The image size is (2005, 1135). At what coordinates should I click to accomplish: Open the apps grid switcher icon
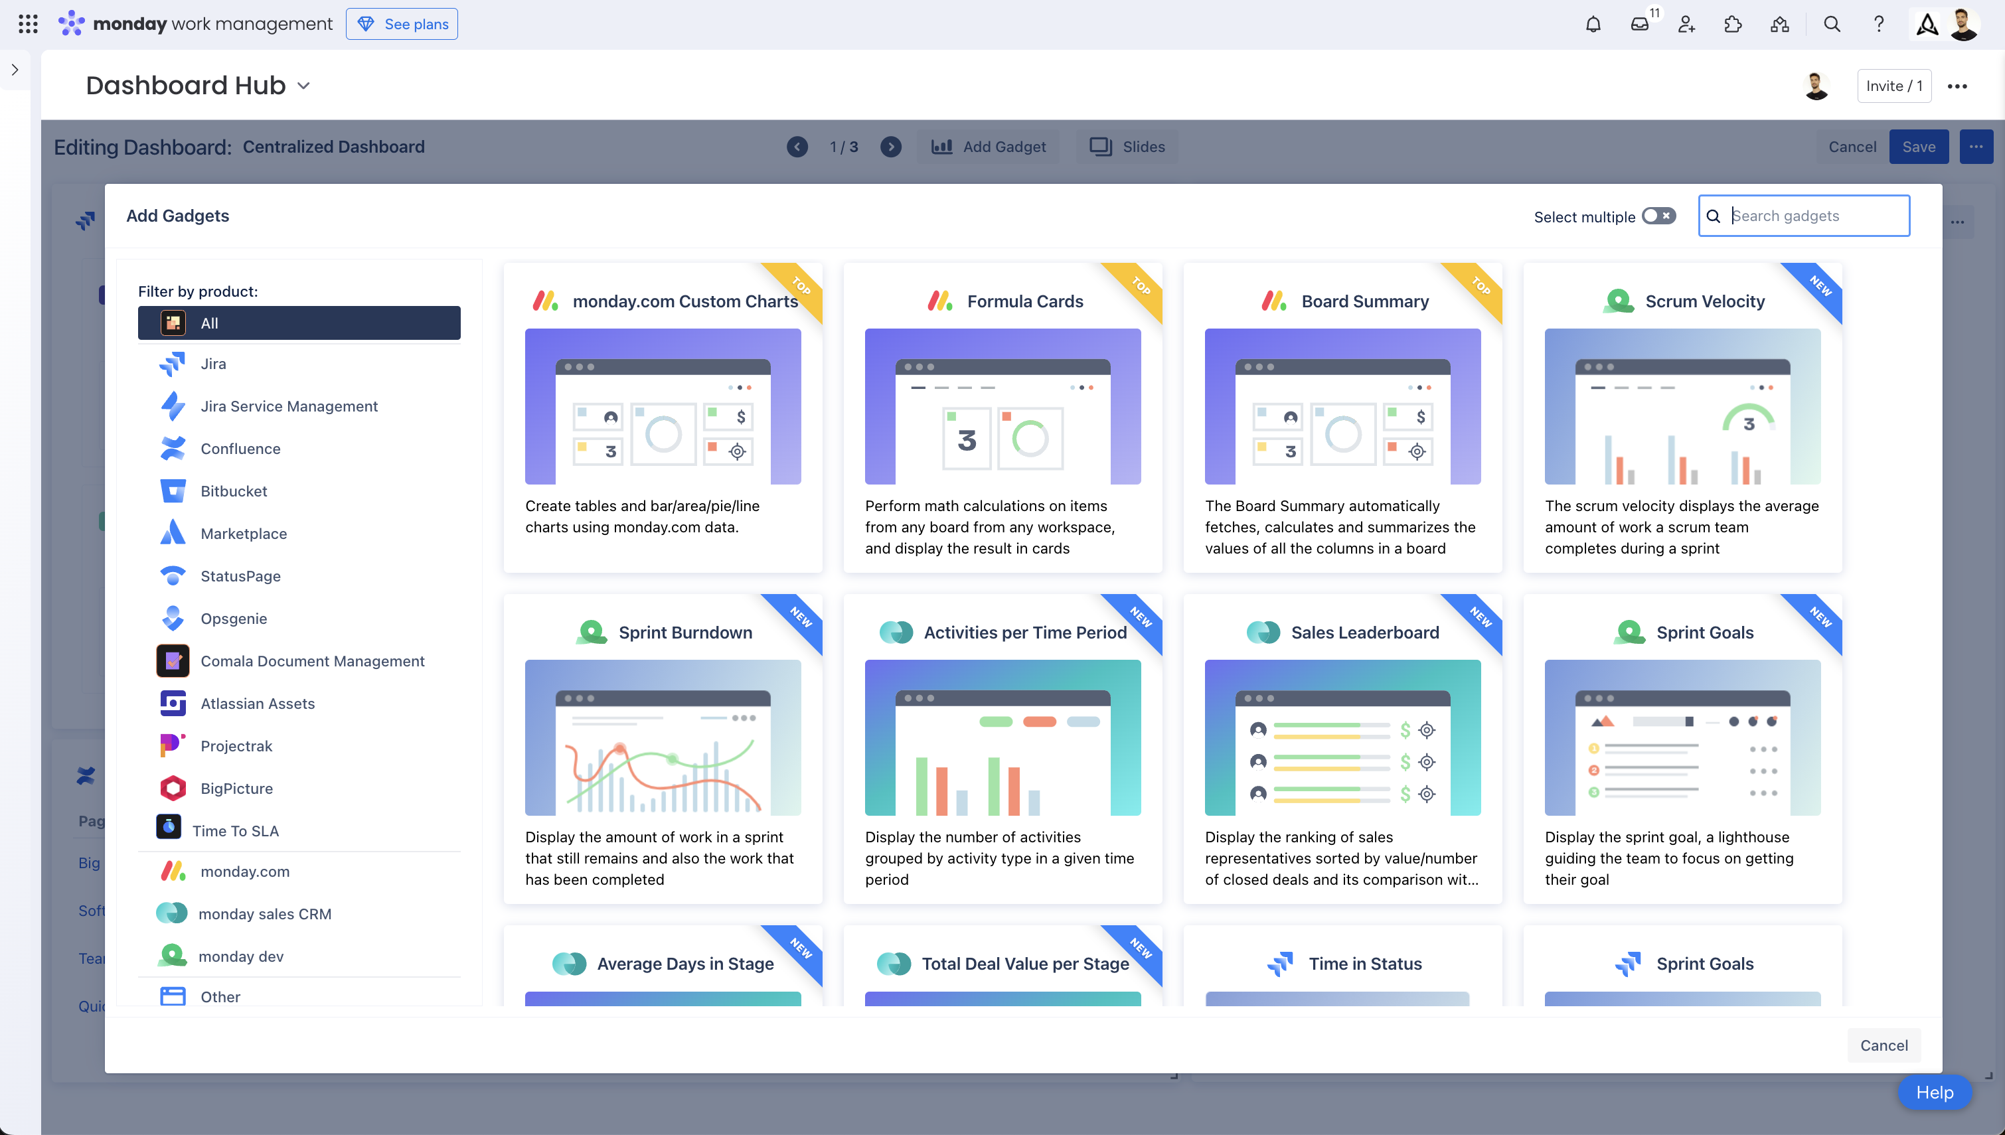28,24
